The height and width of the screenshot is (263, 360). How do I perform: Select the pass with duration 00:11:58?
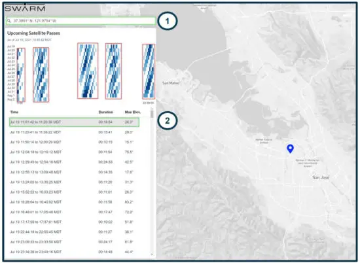click(x=74, y=202)
